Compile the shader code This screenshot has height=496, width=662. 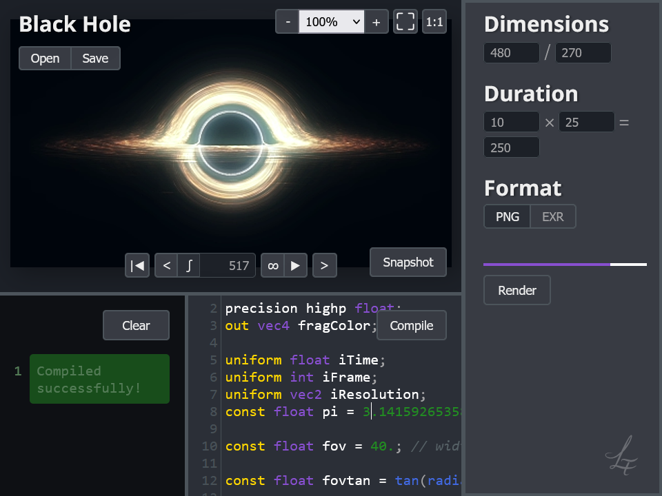[x=411, y=326]
